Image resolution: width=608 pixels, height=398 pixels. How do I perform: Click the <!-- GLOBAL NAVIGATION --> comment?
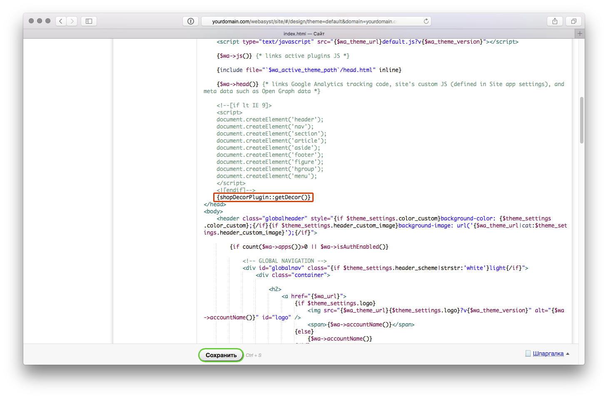(284, 261)
